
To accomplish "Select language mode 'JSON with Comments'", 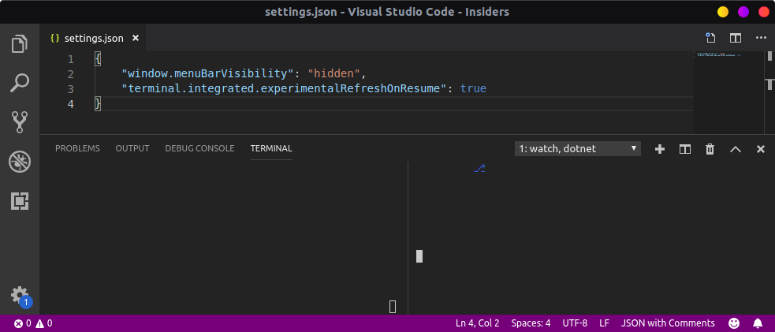I will click(668, 323).
